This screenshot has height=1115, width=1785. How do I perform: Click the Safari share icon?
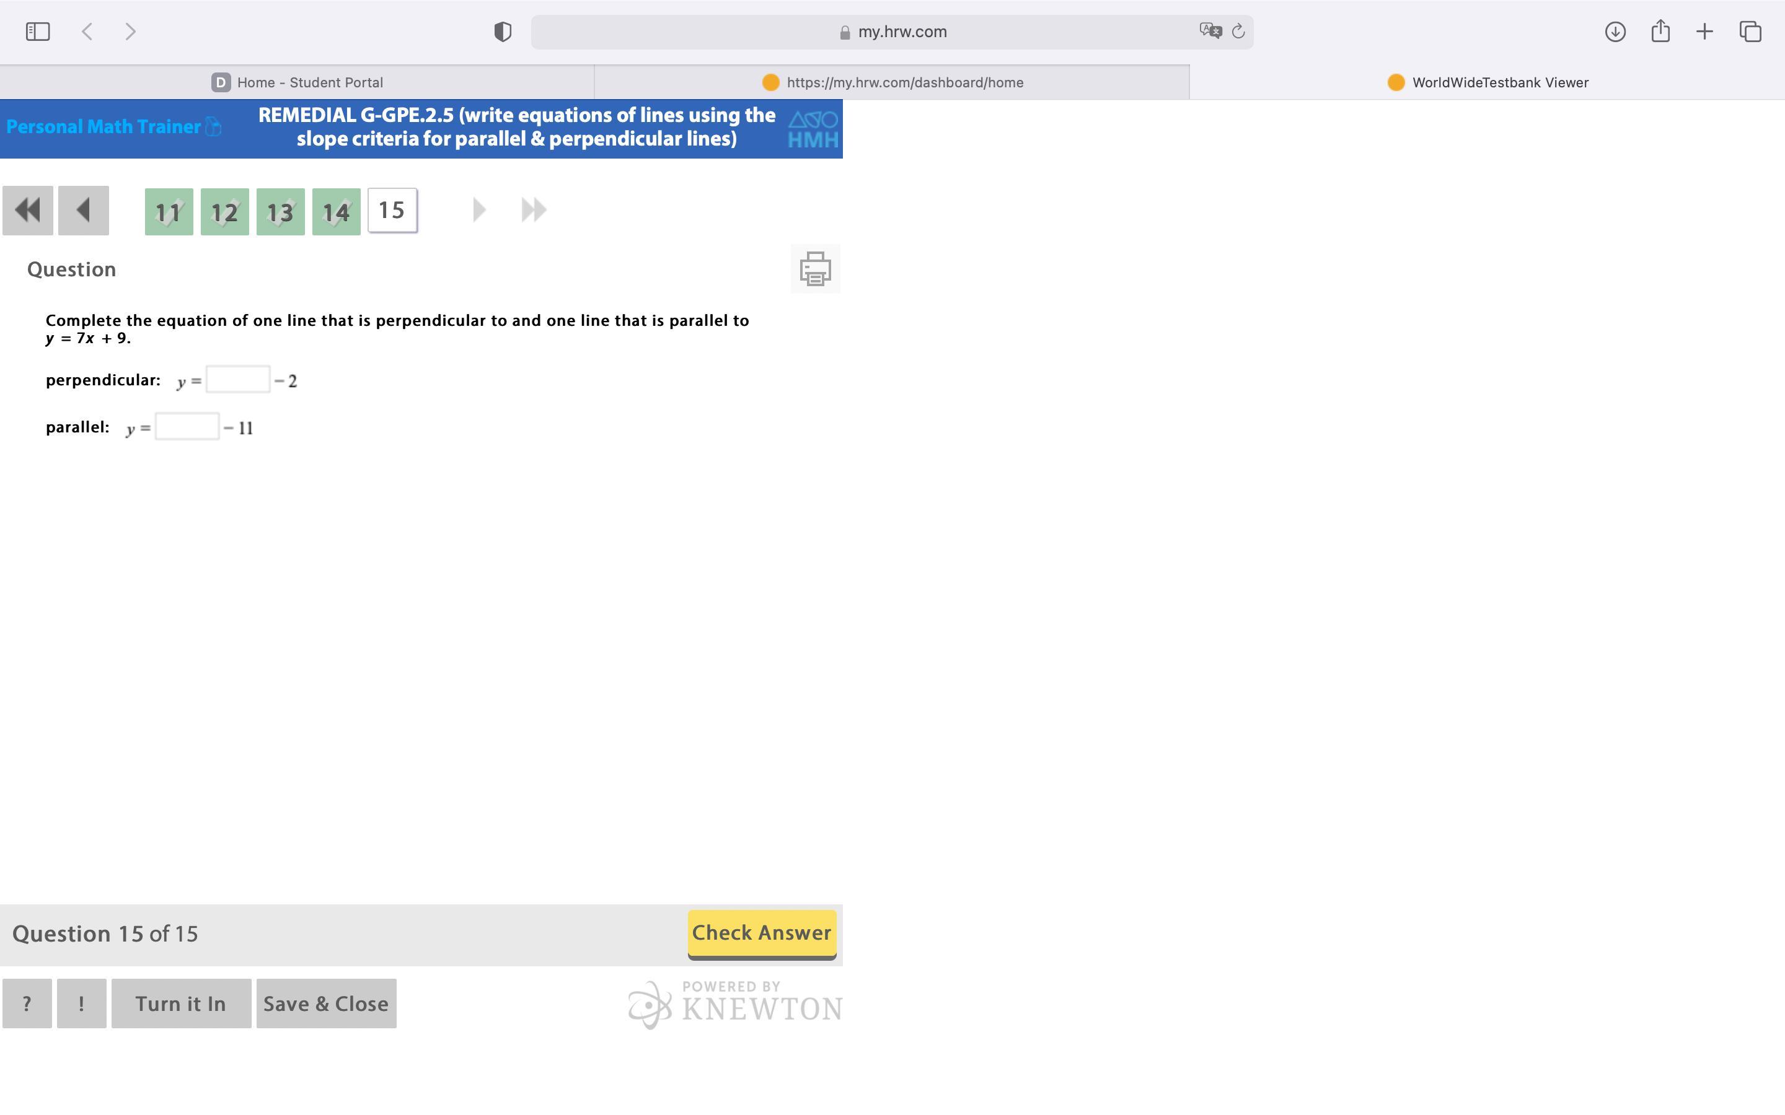[x=1660, y=32]
